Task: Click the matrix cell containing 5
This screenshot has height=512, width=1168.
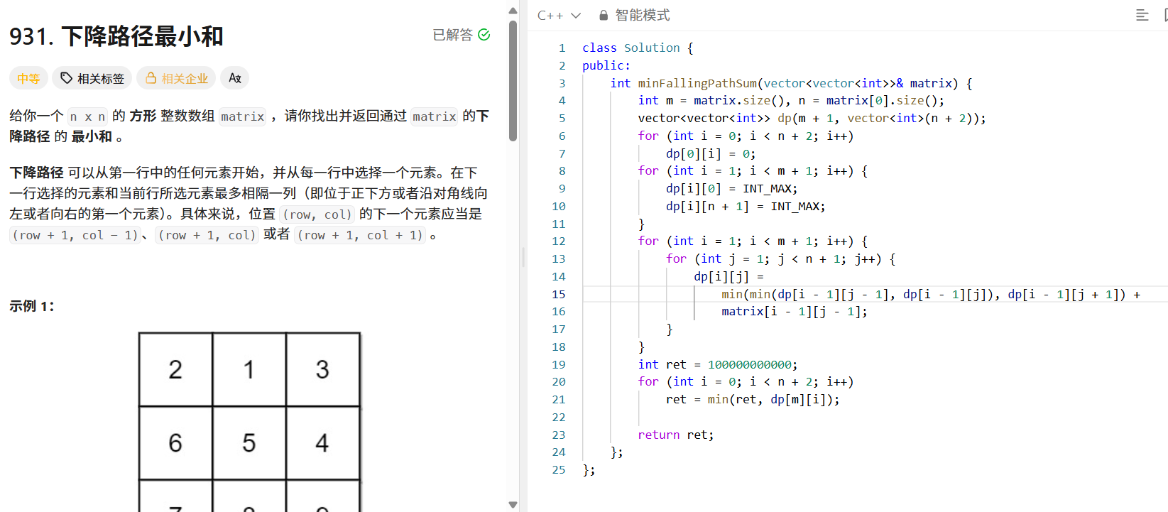Action: [x=249, y=443]
